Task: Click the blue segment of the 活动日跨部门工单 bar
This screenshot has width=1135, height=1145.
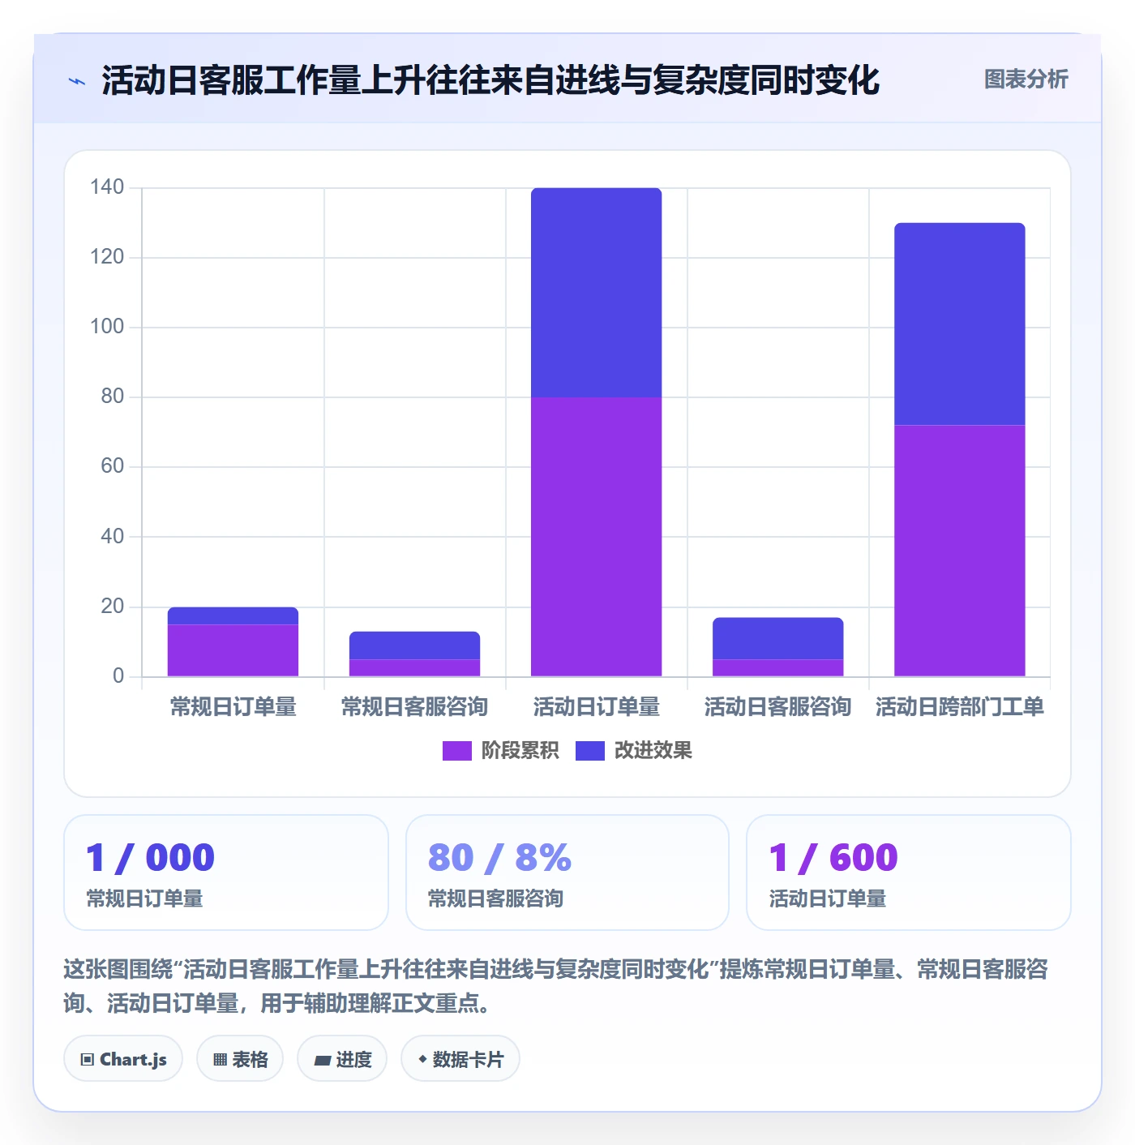Action: (960, 324)
